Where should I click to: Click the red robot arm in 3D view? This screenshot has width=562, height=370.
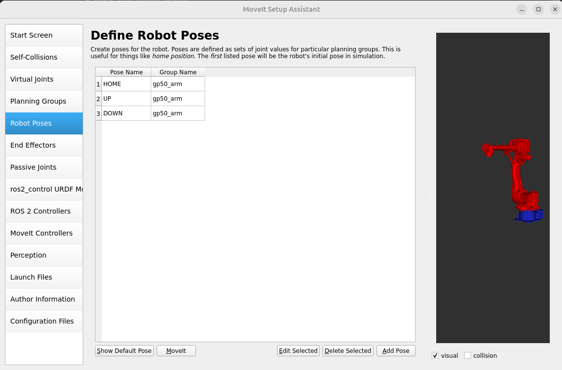coord(516,175)
